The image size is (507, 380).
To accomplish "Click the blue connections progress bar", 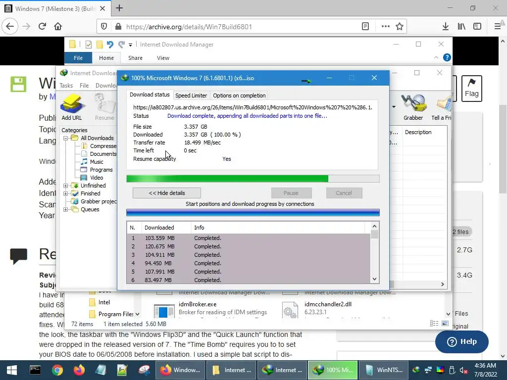I will coord(253,212).
